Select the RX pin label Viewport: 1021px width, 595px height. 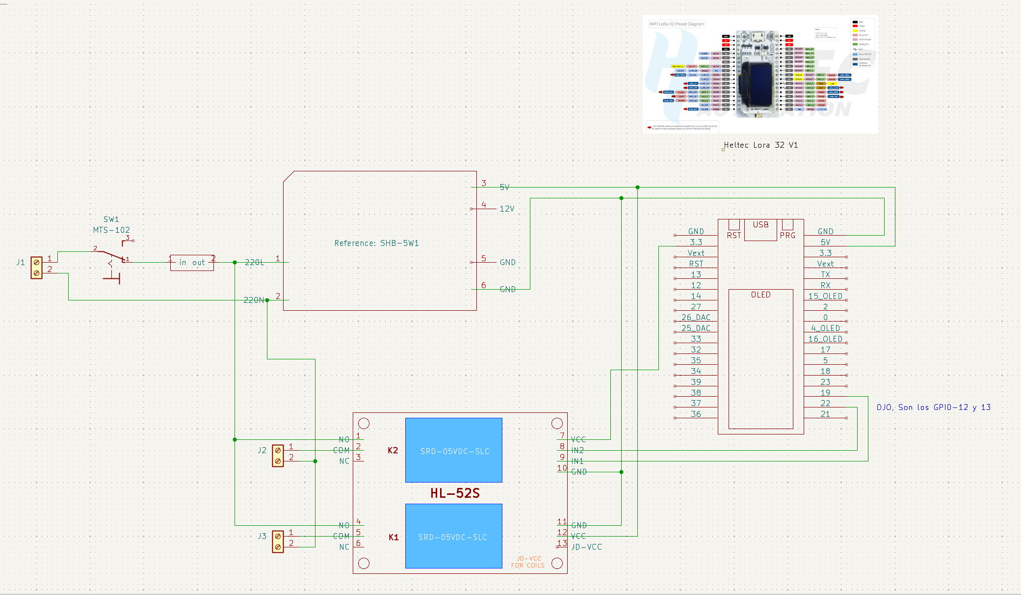[x=825, y=285]
